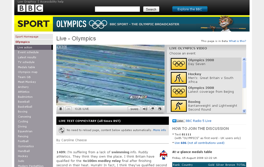Viewport: 264px width, 167px height.
Task: Open Handball in sidebar
Action: click(x=24, y=151)
